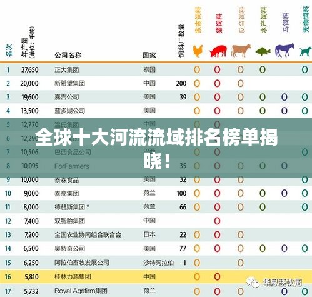Click the teal dog pet feed icon

point(306,51)
